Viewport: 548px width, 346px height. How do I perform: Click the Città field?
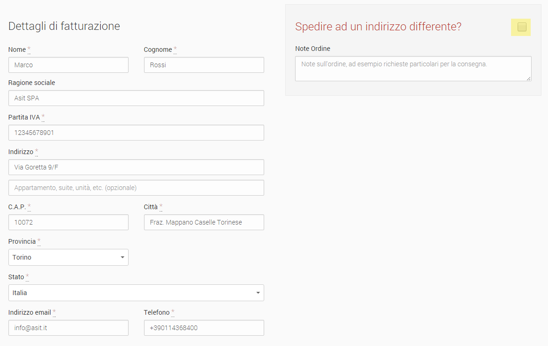tap(204, 222)
